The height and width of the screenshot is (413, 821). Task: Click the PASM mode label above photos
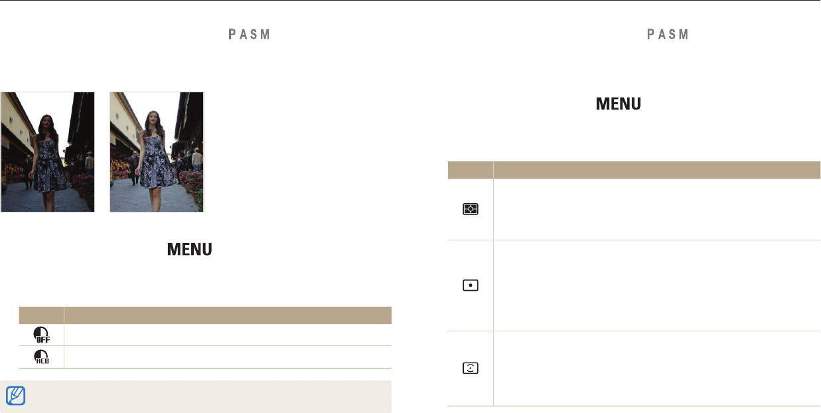(250, 35)
